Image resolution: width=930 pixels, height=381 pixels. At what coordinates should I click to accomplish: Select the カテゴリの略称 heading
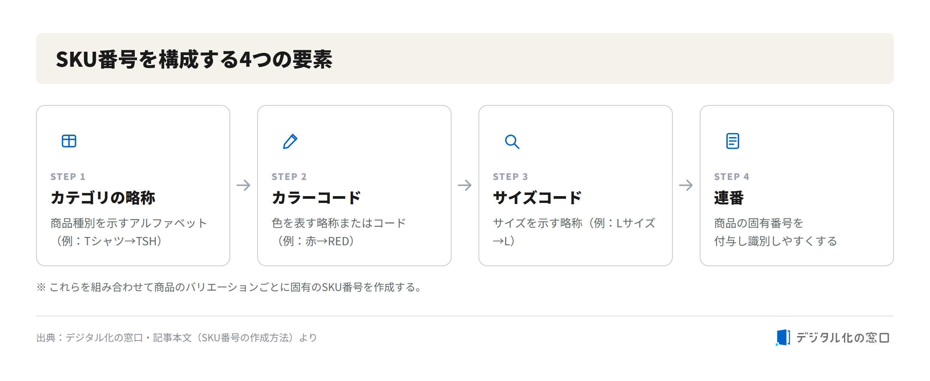click(103, 198)
